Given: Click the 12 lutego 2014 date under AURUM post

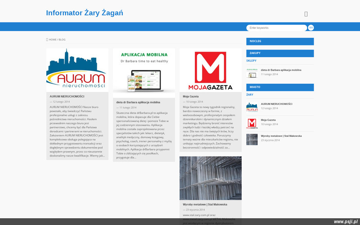Looking at the screenshot, I should tap(61, 102).
